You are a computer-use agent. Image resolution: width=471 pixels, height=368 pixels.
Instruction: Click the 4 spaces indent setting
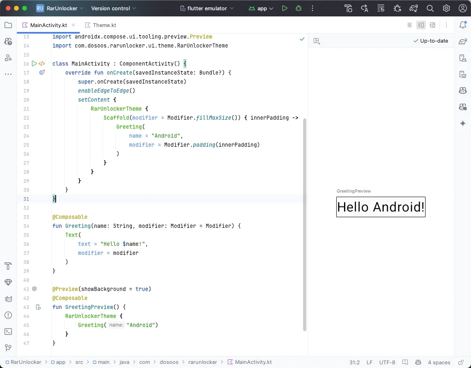tap(439, 362)
